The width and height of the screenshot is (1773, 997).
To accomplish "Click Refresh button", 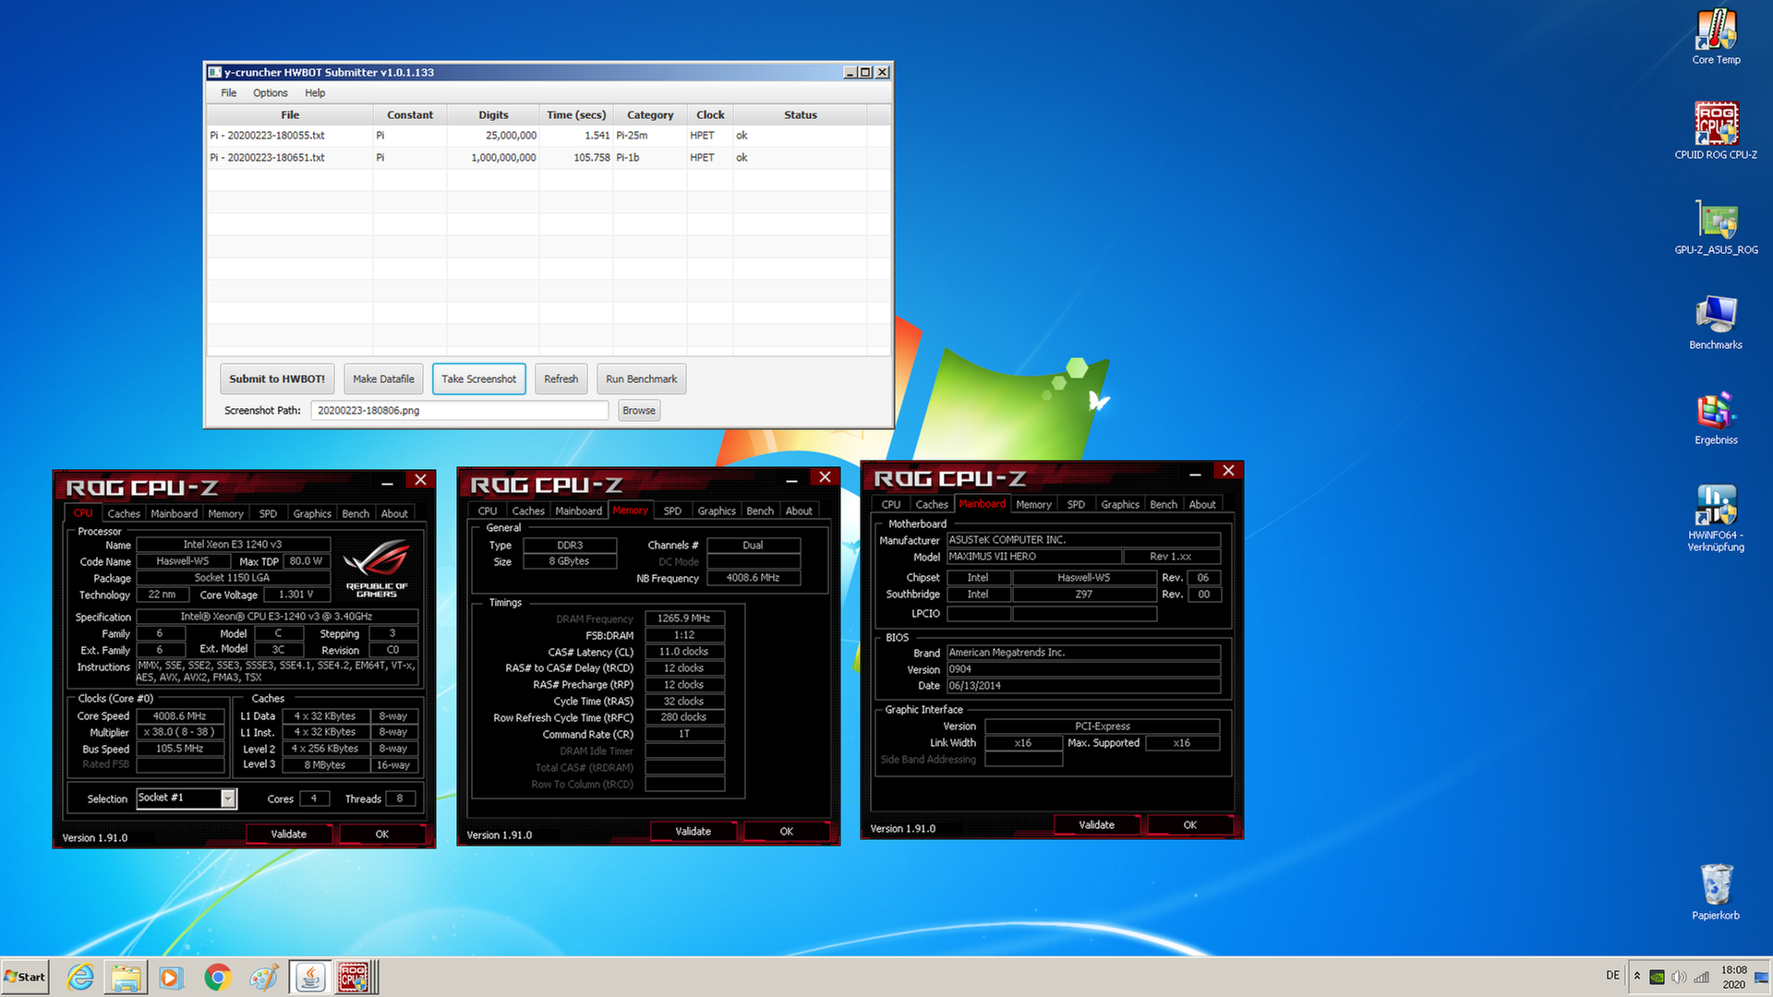I will [561, 378].
